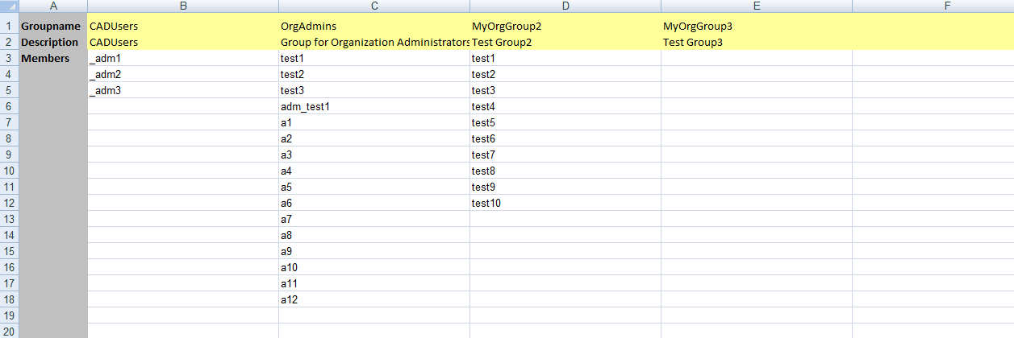Click the Description label cell
The image size is (1014, 338).
click(x=53, y=42)
